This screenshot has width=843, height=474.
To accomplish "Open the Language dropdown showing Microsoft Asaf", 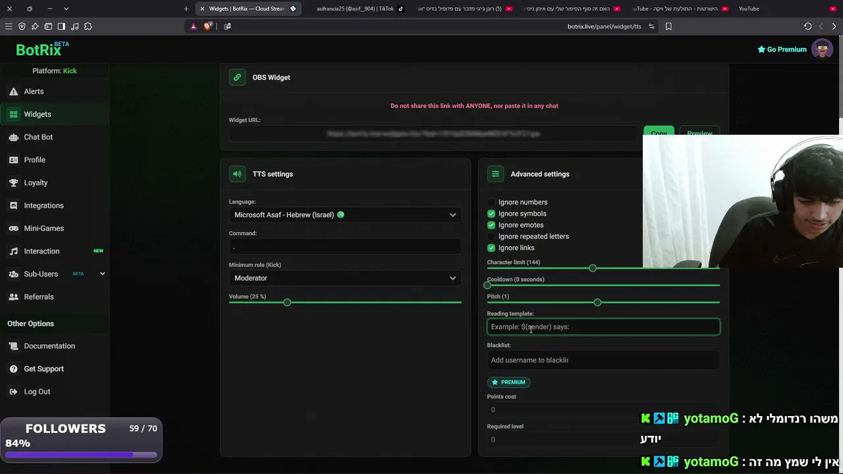I will click(x=345, y=215).
